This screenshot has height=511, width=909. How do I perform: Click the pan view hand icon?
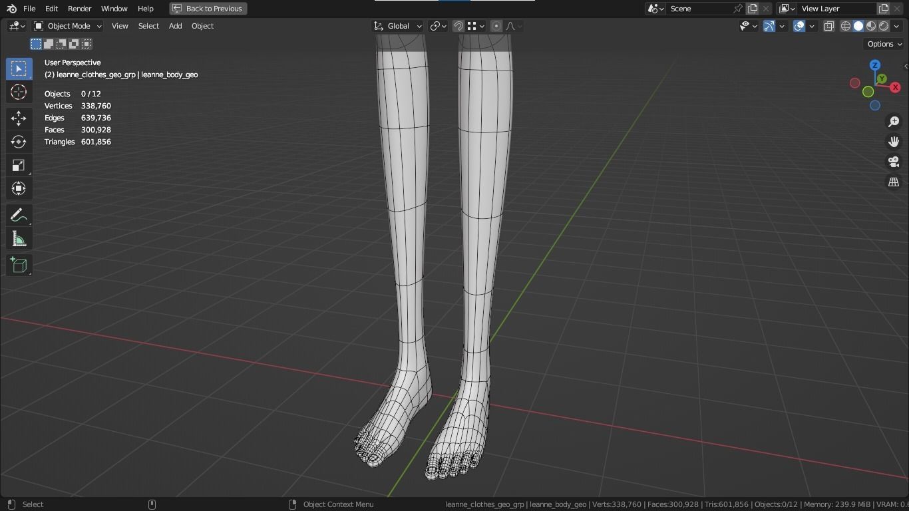click(x=894, y=142)
